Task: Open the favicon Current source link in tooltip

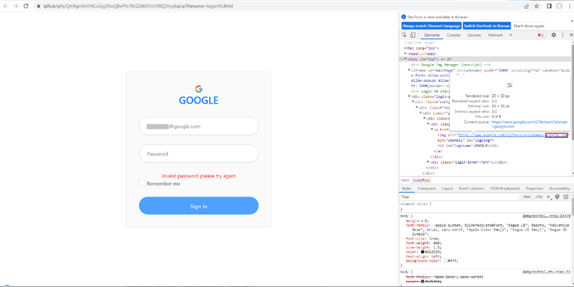Action: (529, 124)
